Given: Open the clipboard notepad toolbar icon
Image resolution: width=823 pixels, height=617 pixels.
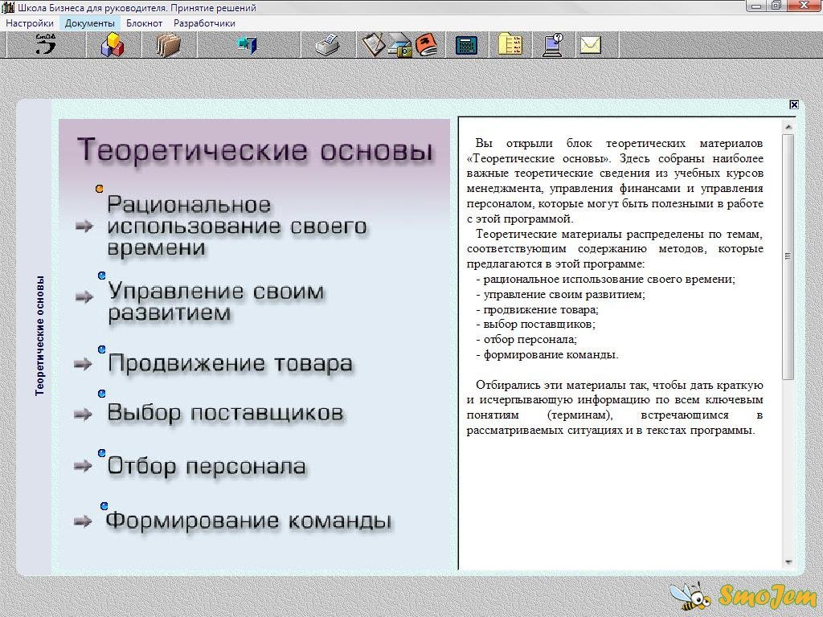Looking at the screenshot, I should coord(373,45).
